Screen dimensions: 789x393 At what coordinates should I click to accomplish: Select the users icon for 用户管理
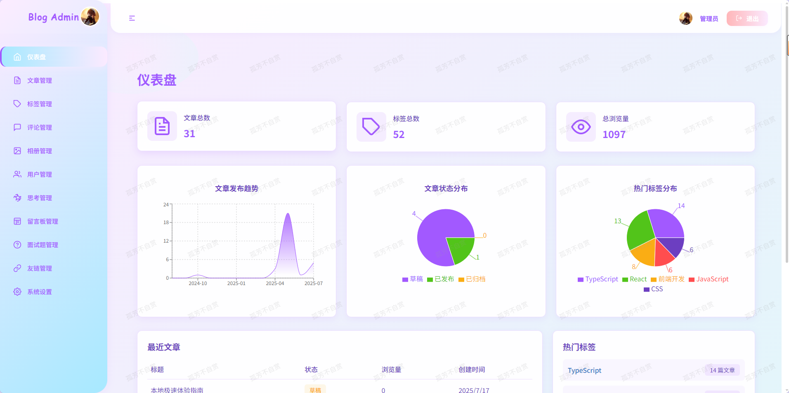pyautogui.click(x=17, y=174)
